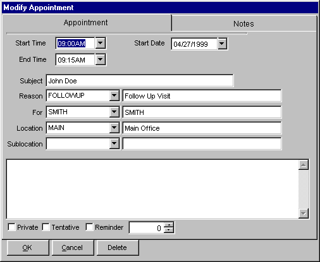The width and height of the screenshot is (320, 262).
Task: Open the End Time dropdown arrow
Action: coord(101,59)
